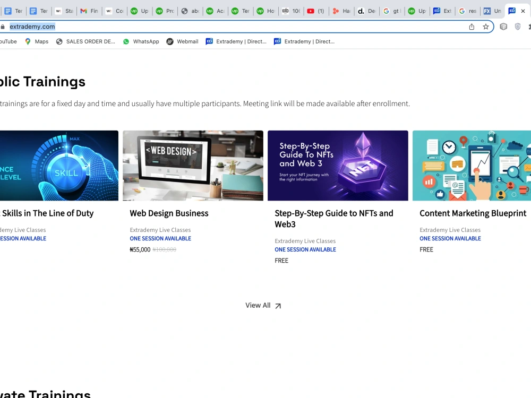Open the WhatsApp bookmark
531x398 pixels.
point(141,41)
